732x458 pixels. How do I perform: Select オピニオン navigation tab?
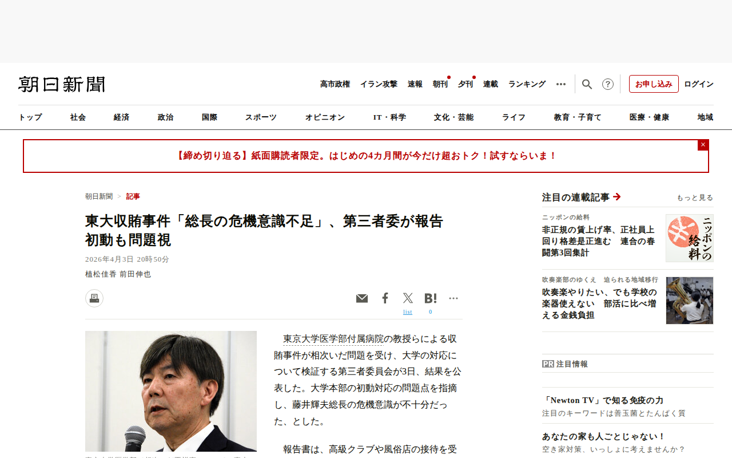(325, 117)
